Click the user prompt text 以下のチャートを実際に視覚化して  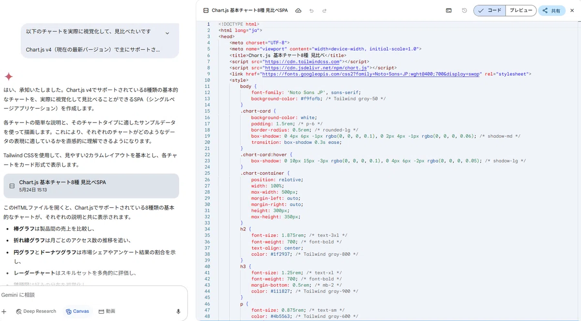[88, 31]
